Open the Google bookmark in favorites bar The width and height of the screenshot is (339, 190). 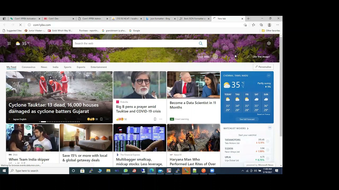tap(135, 31)
